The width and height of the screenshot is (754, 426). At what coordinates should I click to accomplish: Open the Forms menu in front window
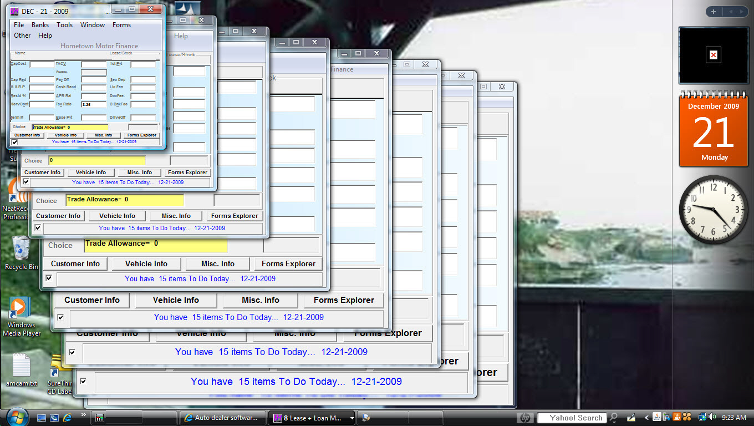(x=121, y=25)
